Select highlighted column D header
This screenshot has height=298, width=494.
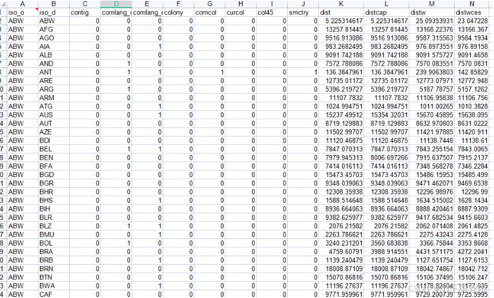(116, 4)
